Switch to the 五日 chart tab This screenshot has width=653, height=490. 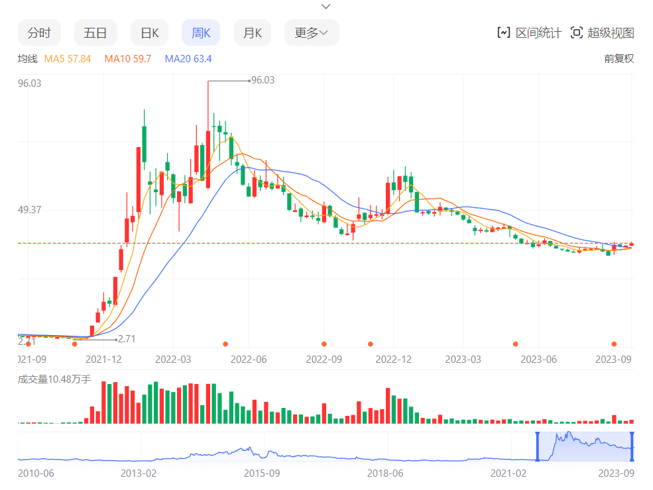pos(95,32)
